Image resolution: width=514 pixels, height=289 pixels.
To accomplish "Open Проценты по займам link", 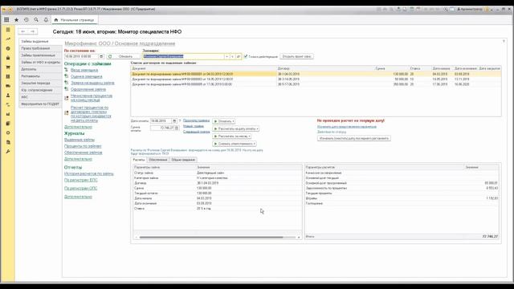I will click(83, 146).
